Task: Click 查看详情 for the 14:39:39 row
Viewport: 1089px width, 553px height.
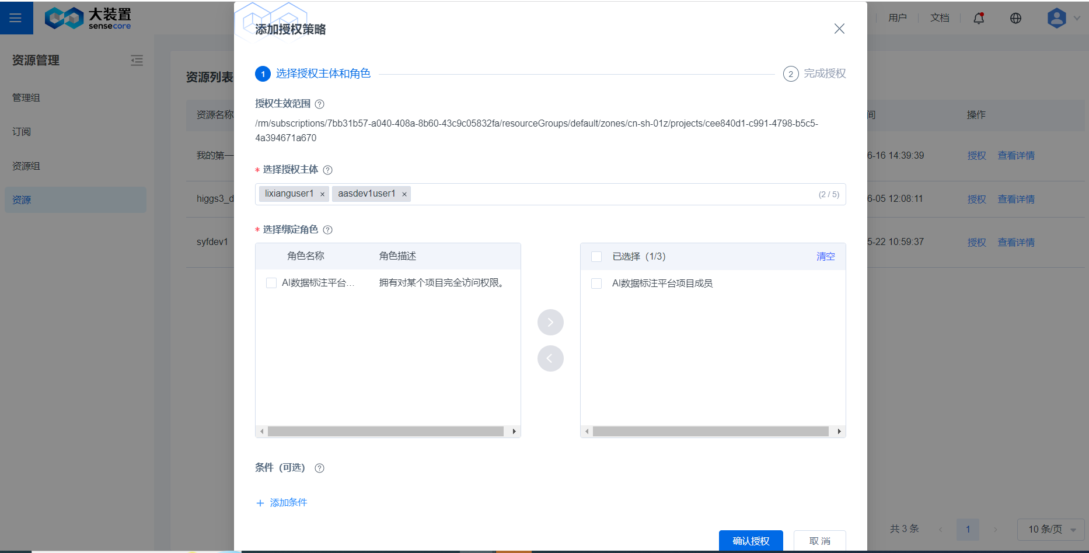Action: click(1016, 156)
